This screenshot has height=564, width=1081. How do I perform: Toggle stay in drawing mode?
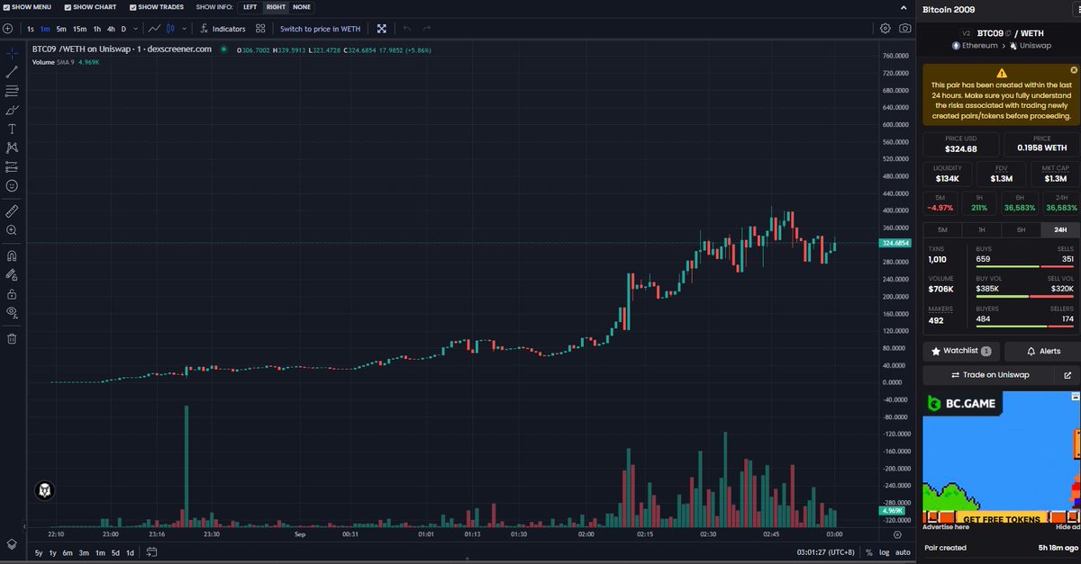click(12, 274)
